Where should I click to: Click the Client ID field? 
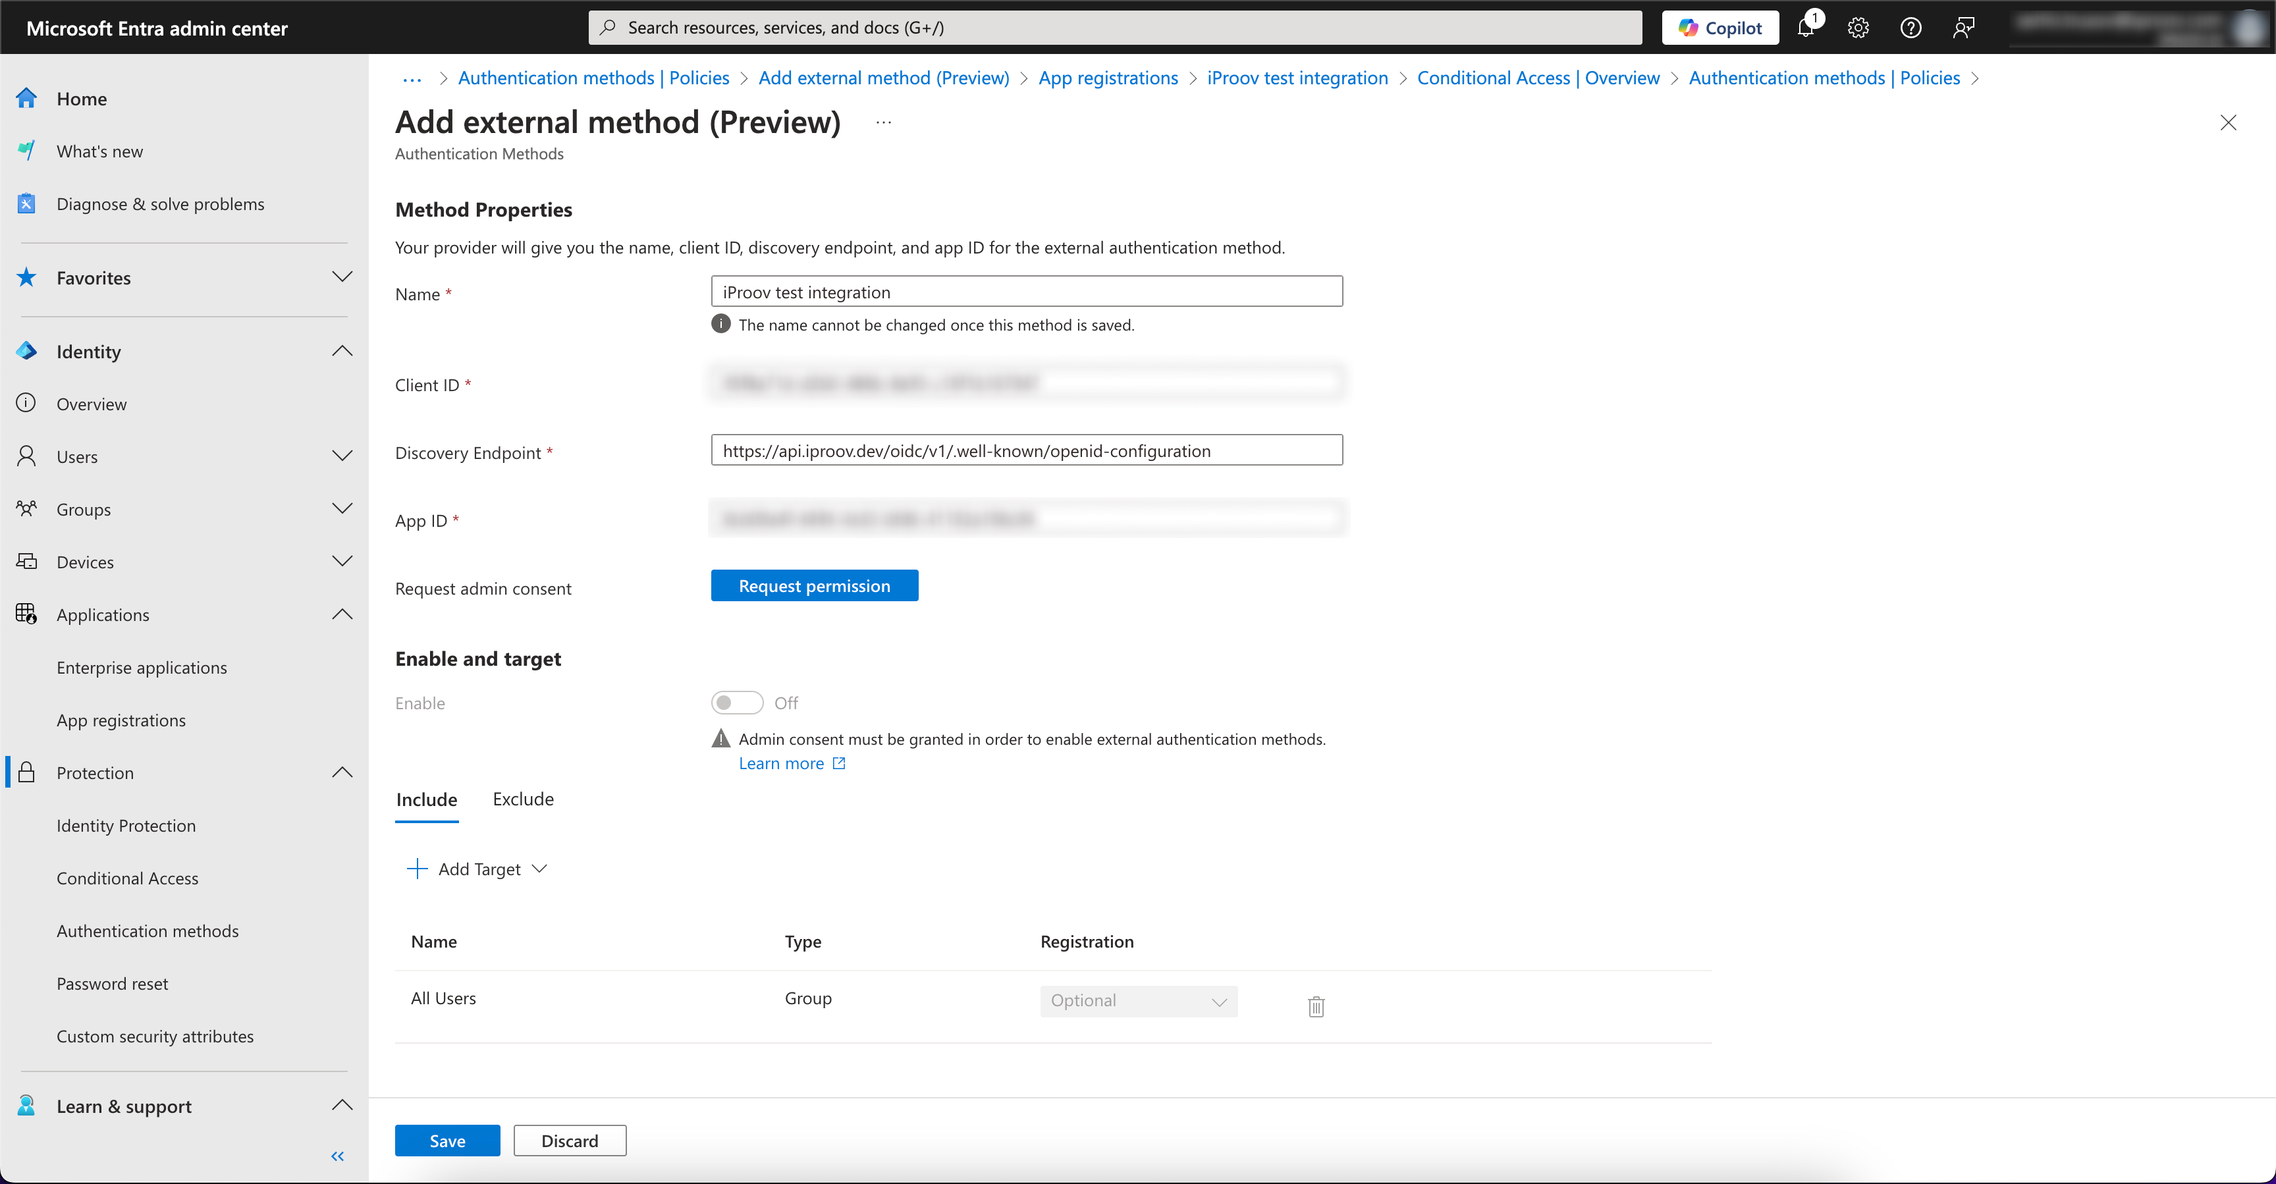coord(1027,383)
